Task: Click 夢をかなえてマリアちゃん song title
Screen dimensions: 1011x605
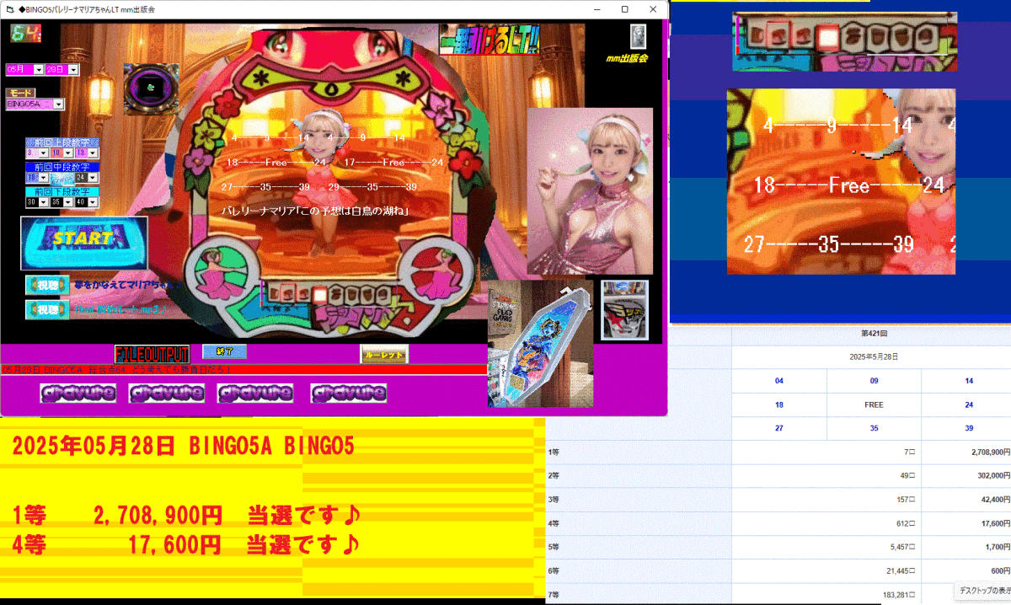Action: [x=126, y=286]
